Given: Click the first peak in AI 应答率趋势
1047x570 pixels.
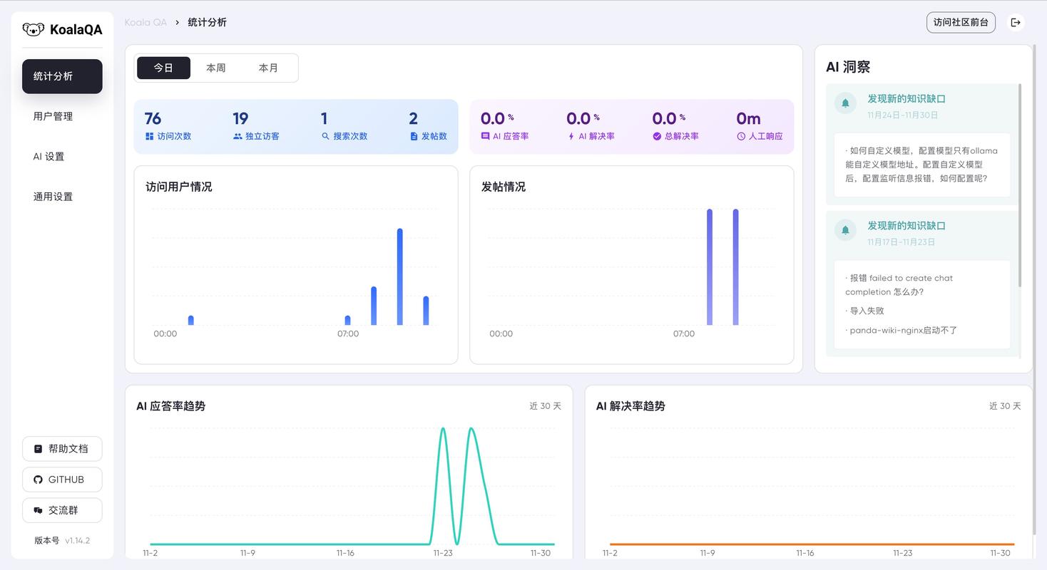Looking at the screenshot, I should (x=444, y=430).
